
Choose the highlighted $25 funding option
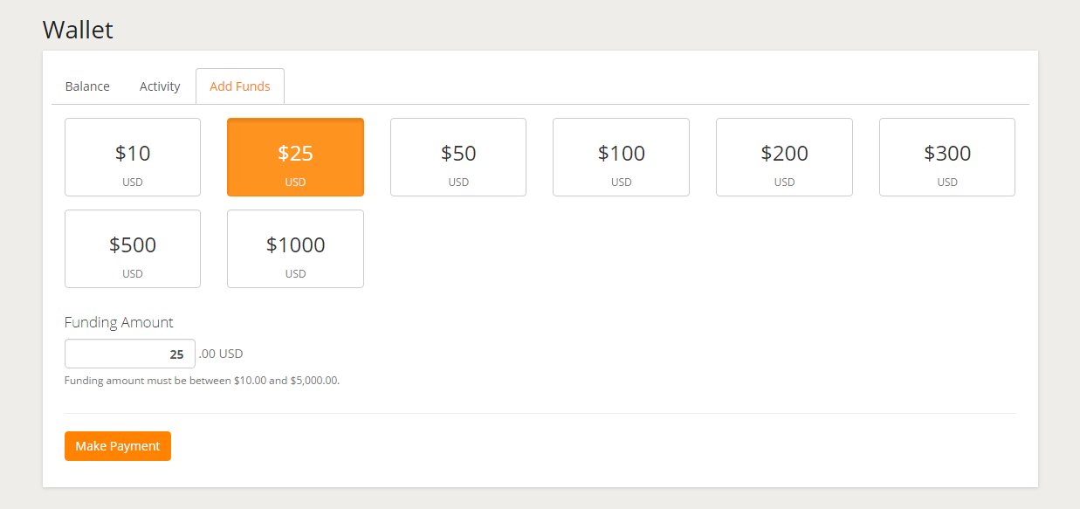[295, 157]
